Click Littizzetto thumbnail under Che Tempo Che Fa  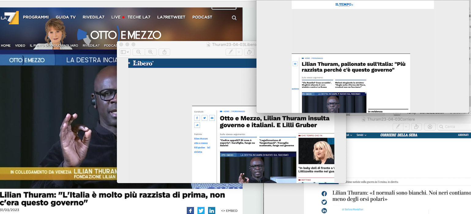click(x=316, y=151)
